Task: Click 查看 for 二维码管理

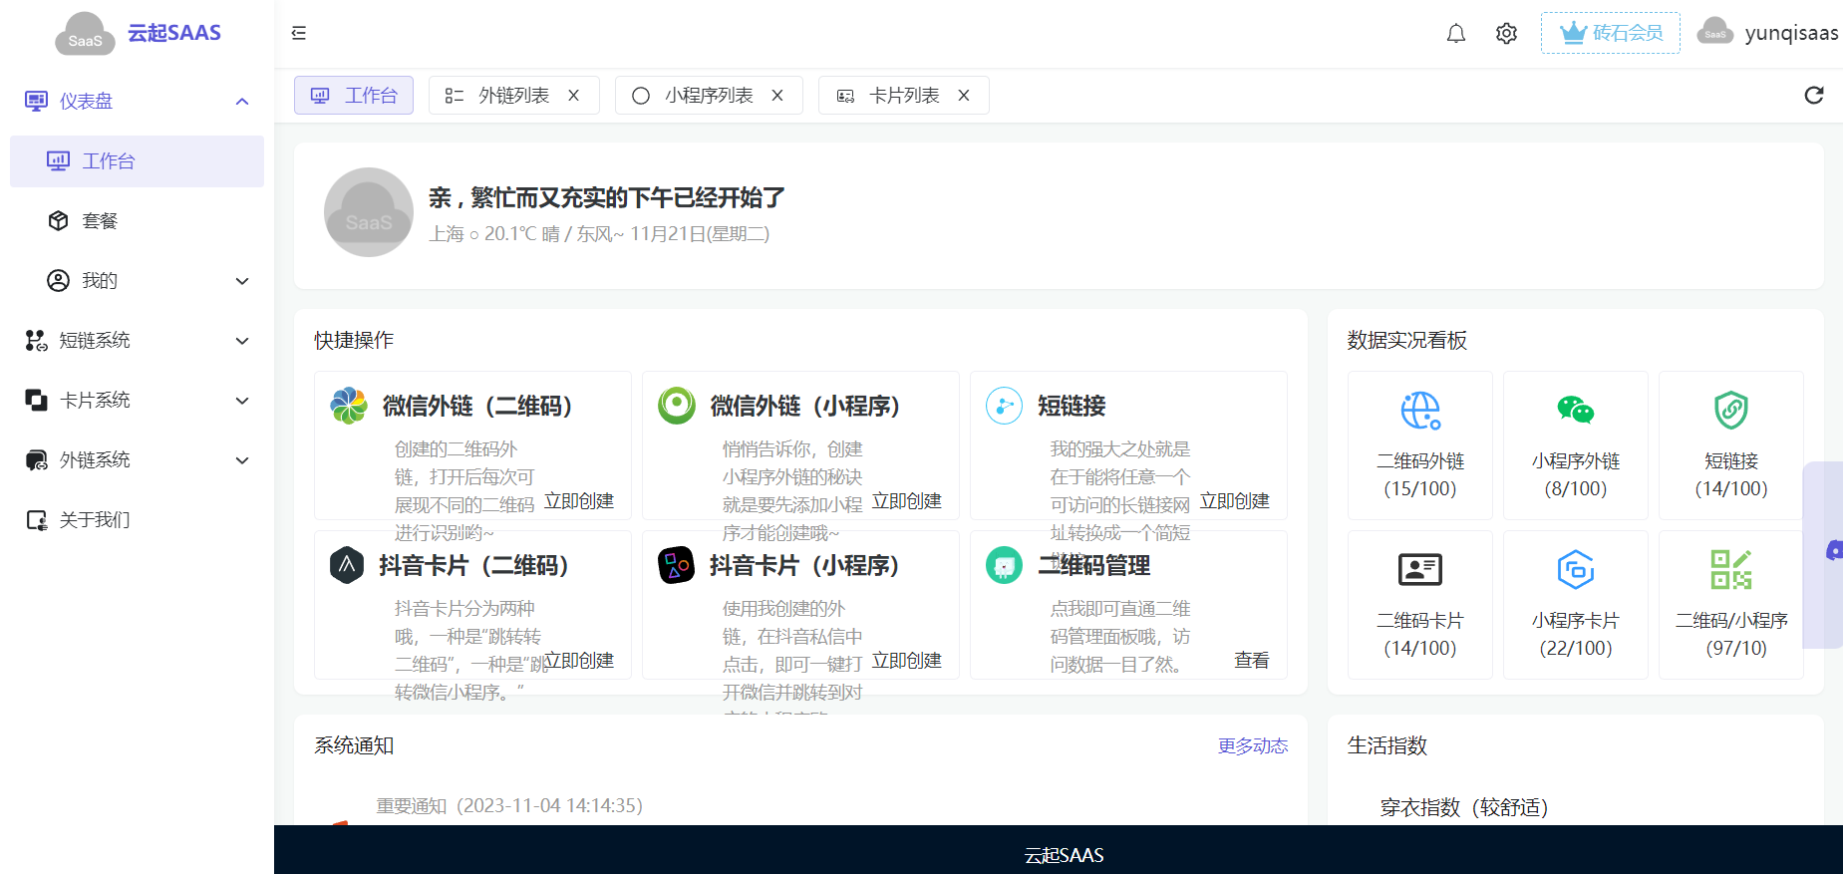Action: click(x=1252, y=661)
